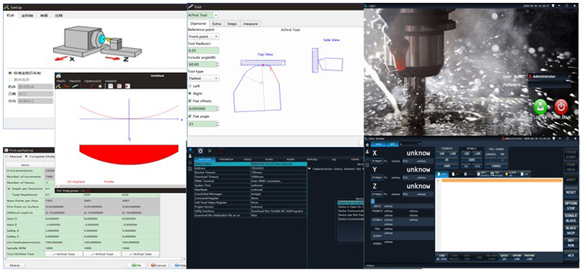Viewport: 583px width, 272px height.
Task: Click the RESET button
Action: [571, 193]
